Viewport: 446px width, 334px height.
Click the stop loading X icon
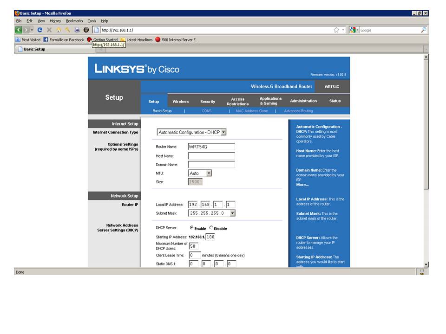coord(49,30)
